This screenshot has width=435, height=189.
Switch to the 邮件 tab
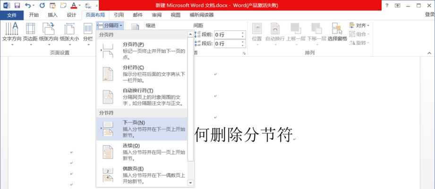click(x=138, y=15)
